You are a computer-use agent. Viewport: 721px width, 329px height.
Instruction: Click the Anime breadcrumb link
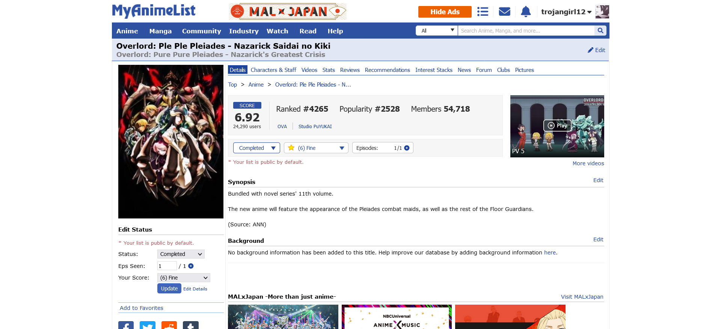[256, 85]
